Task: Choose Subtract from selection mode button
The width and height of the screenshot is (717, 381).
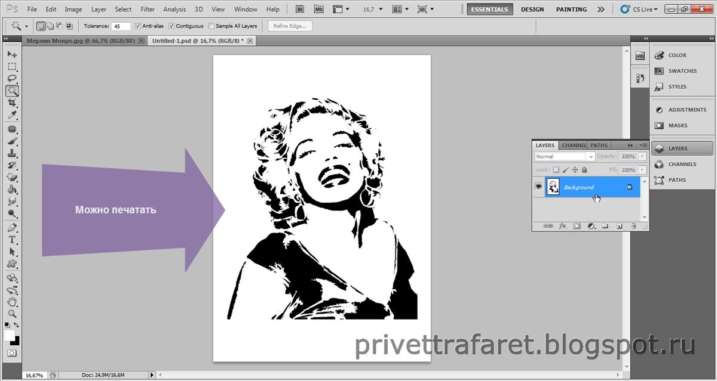Action: tap(60, 26)
